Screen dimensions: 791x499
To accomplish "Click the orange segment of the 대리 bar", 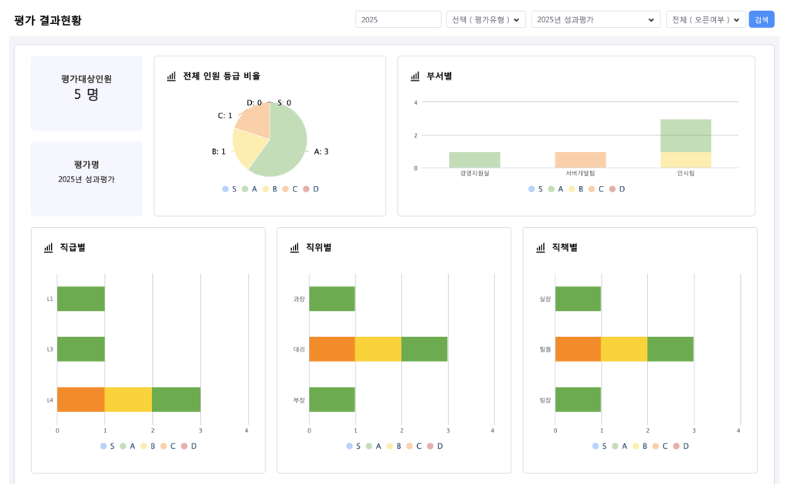I will (331, 349).
